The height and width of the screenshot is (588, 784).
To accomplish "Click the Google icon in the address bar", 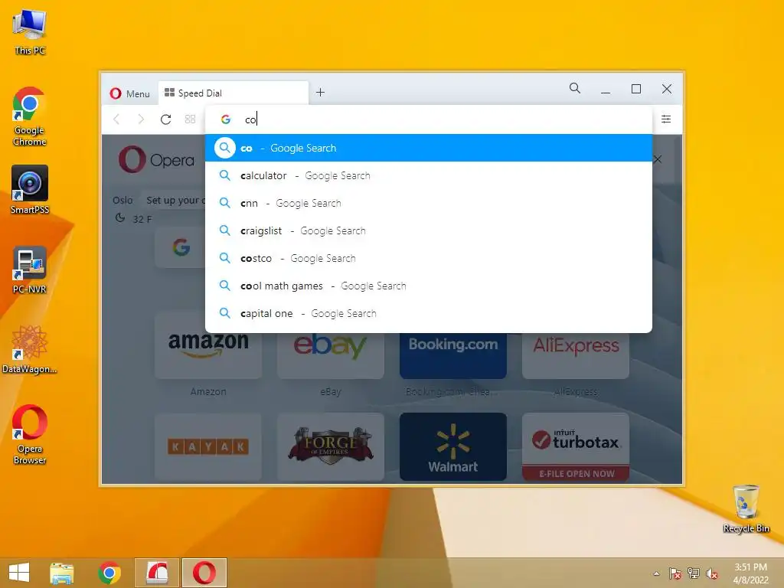I will click(x=226, y=119).
